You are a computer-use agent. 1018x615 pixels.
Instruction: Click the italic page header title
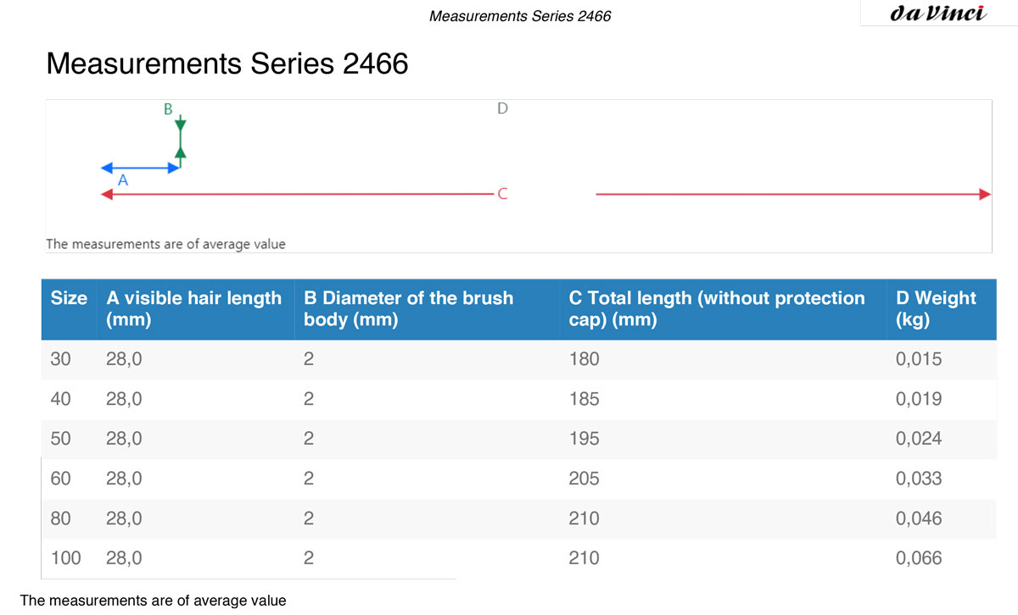(x=520, y=15)
